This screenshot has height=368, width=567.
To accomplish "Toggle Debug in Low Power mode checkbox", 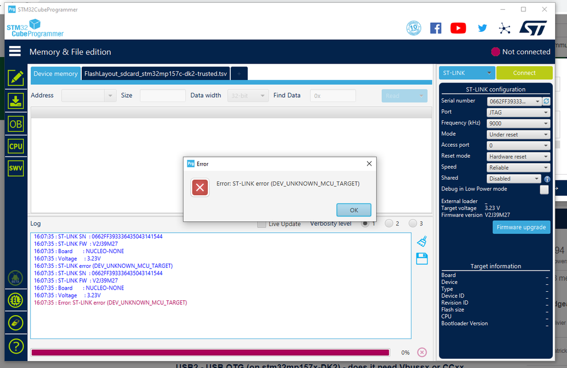I will point(544,189).
